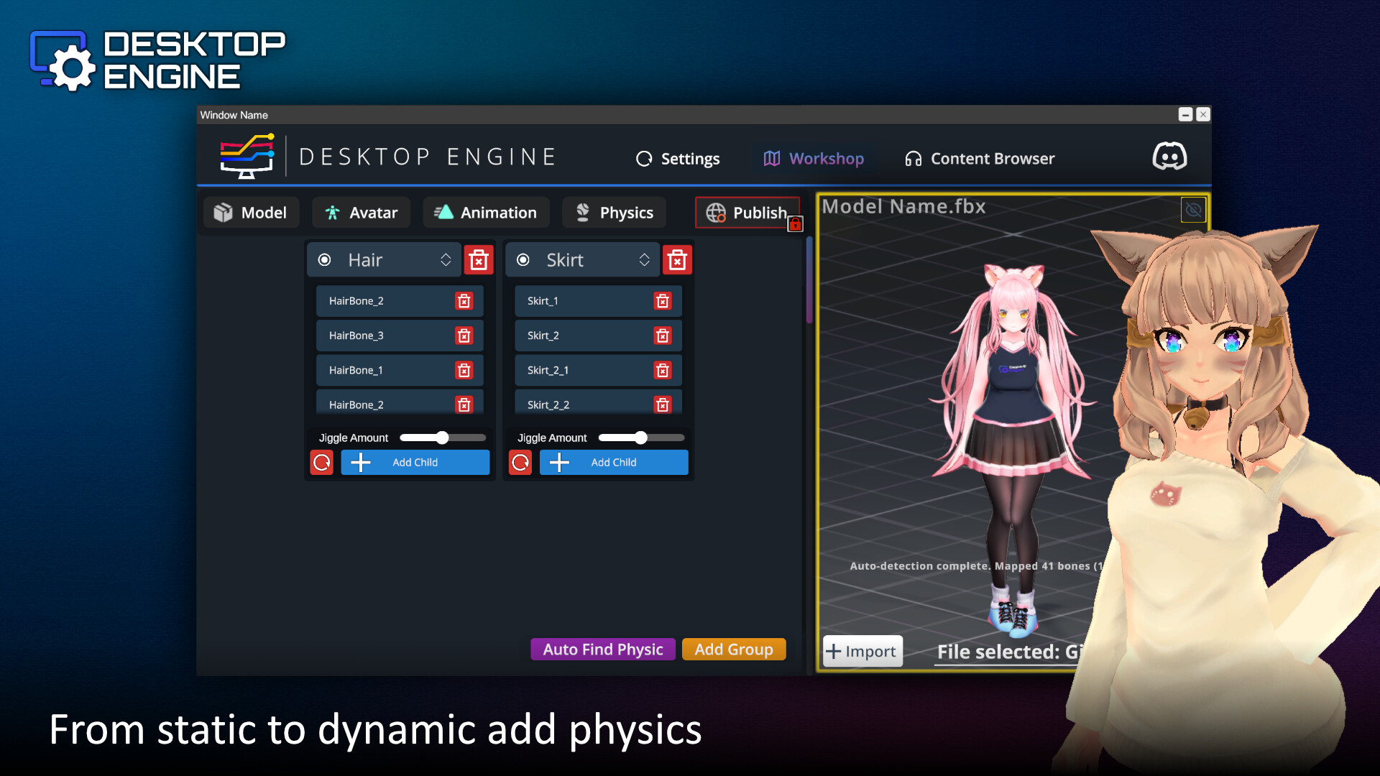Click the Add Group button
Viewport: 1380px width, 776px height.
[x=734, y=650]
